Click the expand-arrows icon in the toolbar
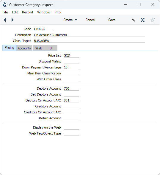The width and height of the screenshot is (160, 175). 142,20
